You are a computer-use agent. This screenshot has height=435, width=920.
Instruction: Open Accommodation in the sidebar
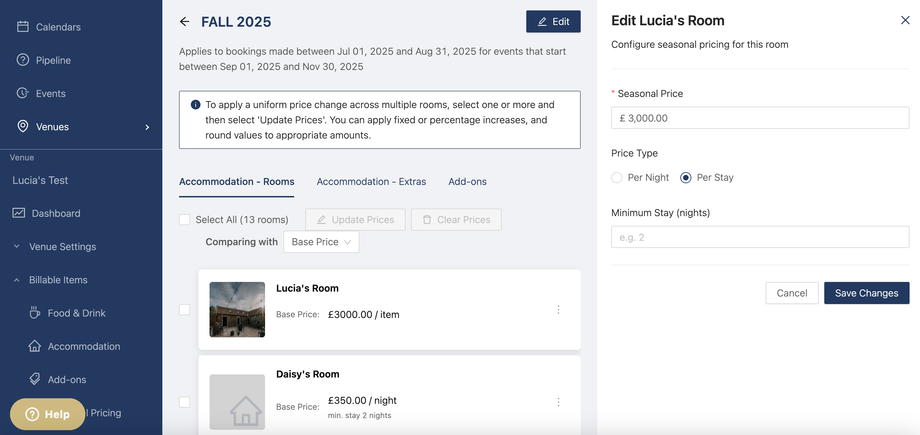pyautogui.click(x=84, y=346)
